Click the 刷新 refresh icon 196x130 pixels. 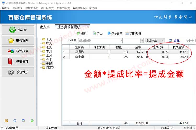coord(78,33)
